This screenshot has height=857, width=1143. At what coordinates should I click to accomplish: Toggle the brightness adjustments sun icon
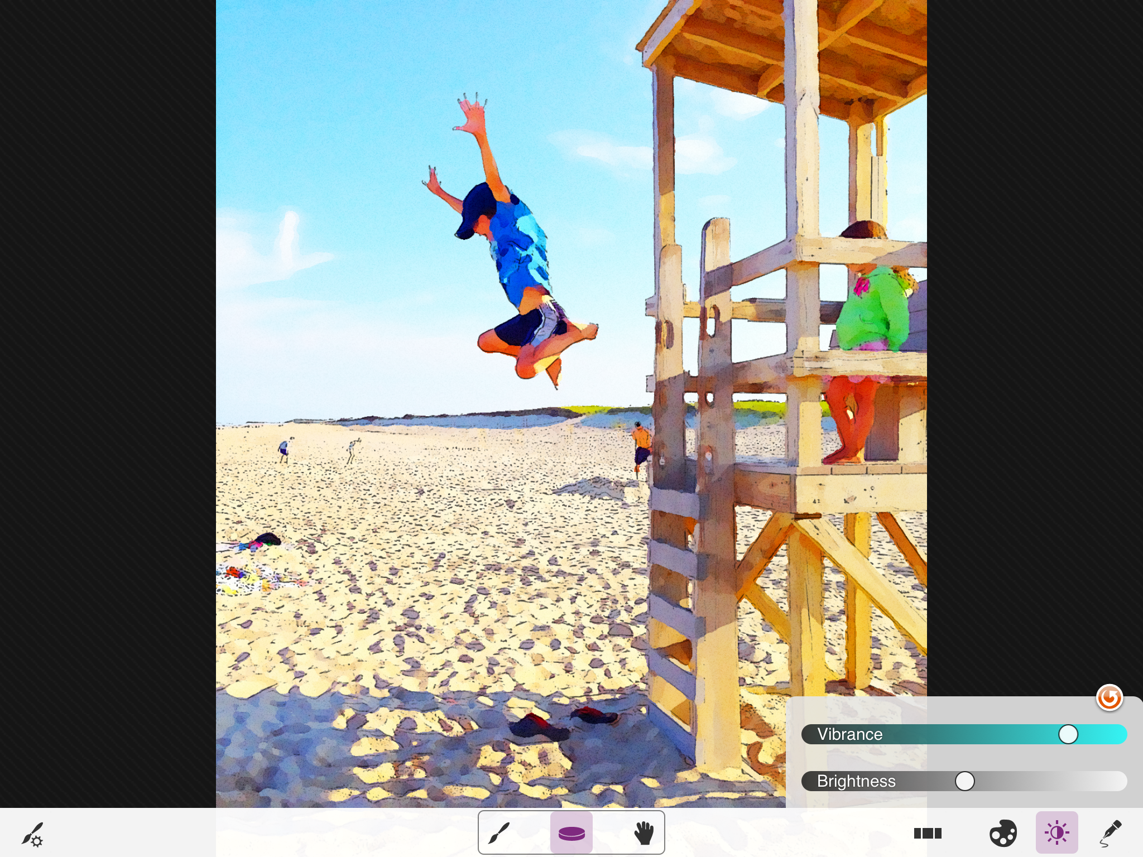[x=1056, y=833]
